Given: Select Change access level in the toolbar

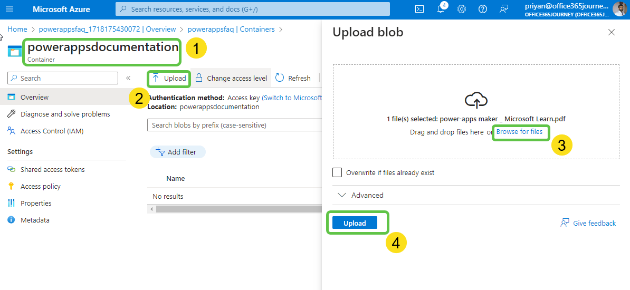Looking at the screenshot, I should click(x=231, y=78).
